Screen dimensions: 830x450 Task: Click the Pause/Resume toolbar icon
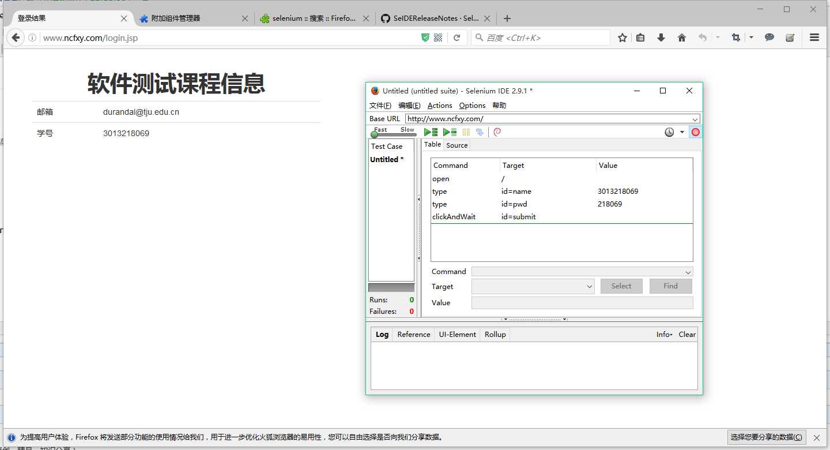466,132
